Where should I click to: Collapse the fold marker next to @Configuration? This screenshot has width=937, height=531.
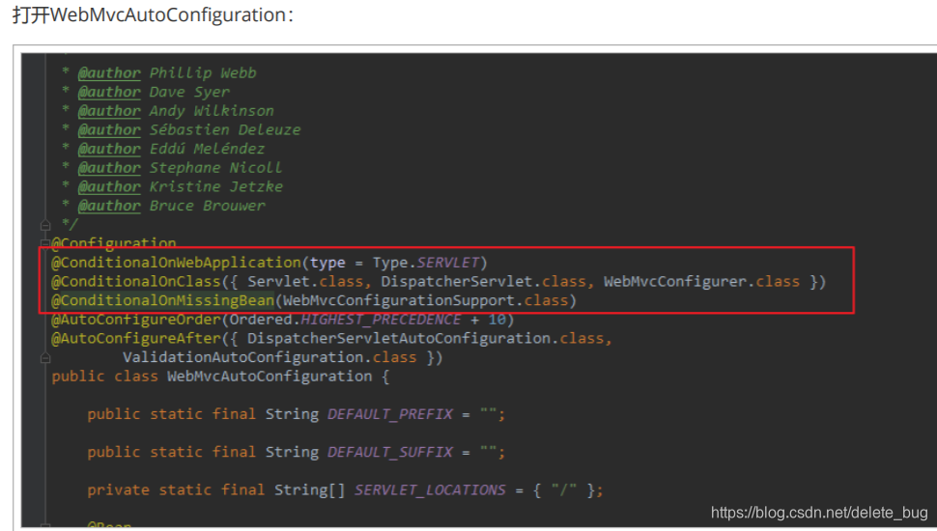45,243
